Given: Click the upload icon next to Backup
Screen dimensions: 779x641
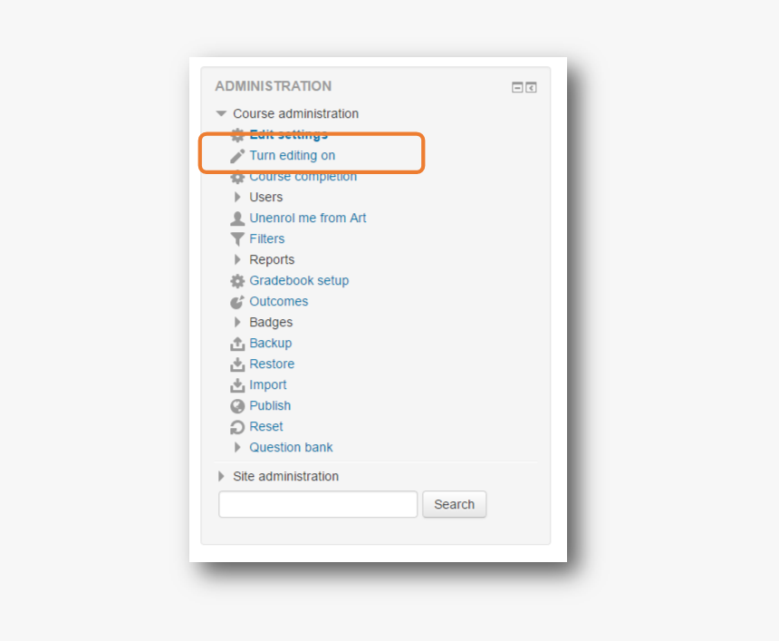Looking at the screenshot, I should (237, 343).
